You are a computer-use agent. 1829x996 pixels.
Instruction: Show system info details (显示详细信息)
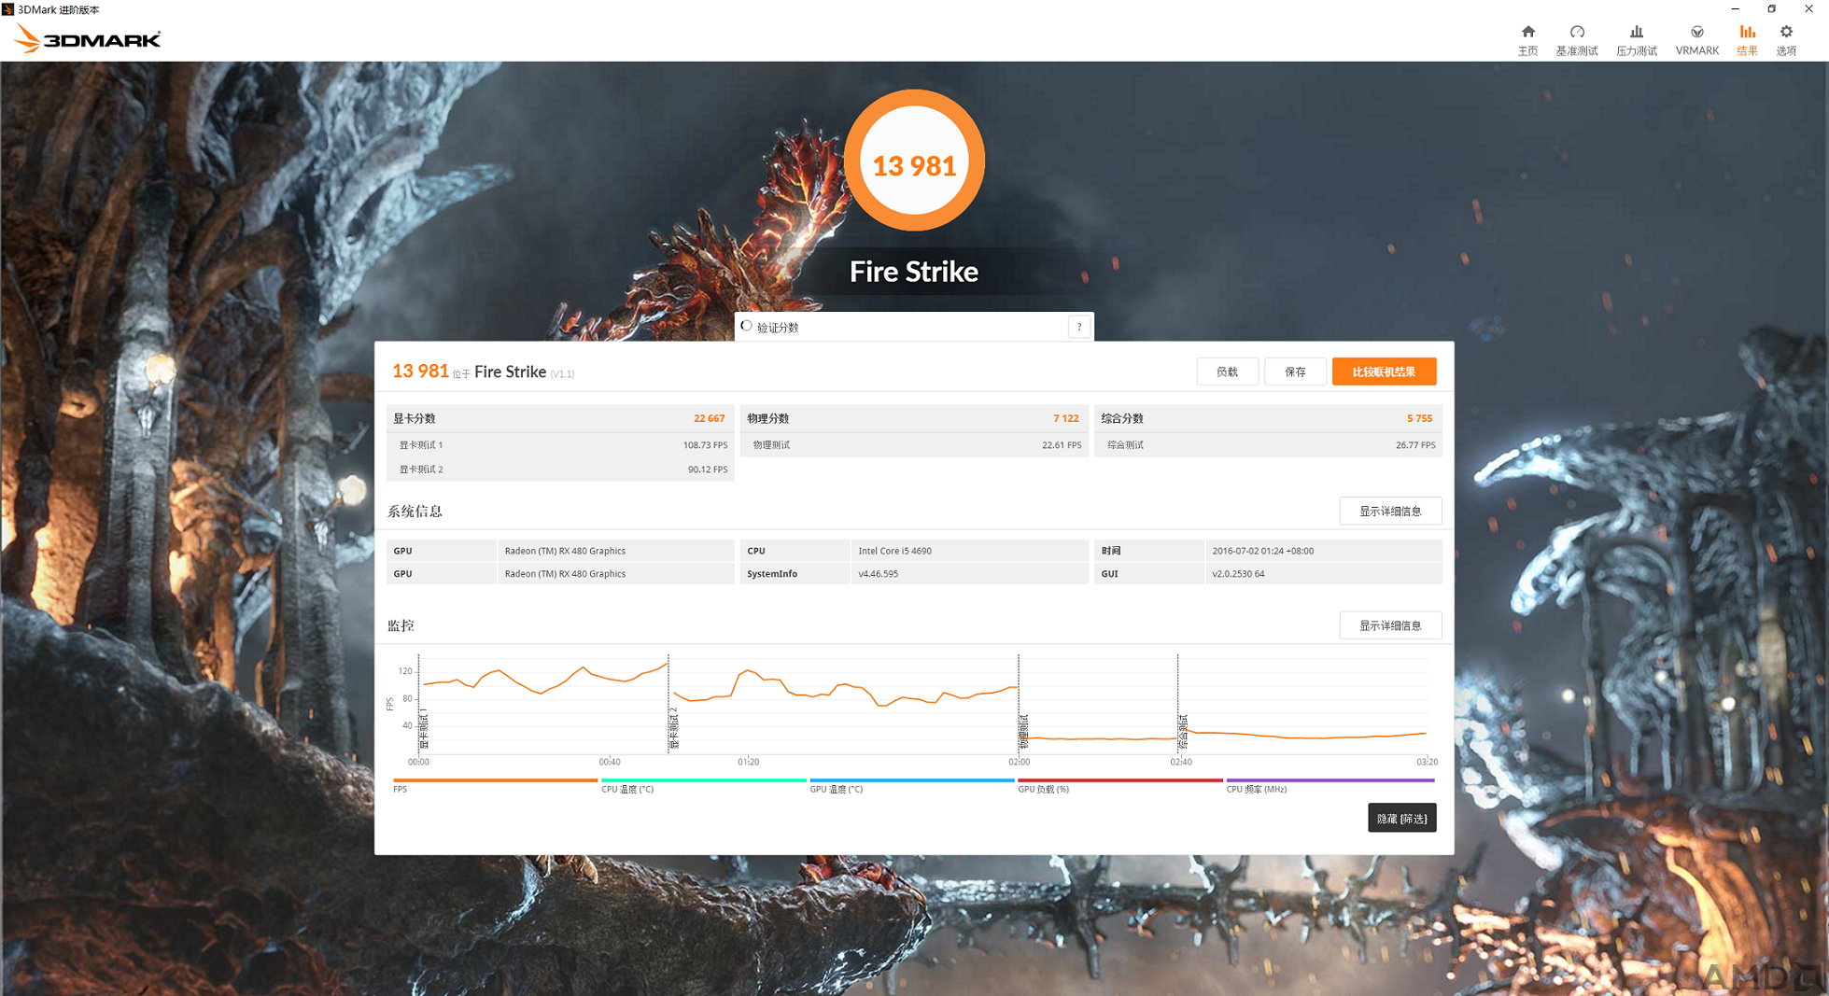coord(1390,511)
